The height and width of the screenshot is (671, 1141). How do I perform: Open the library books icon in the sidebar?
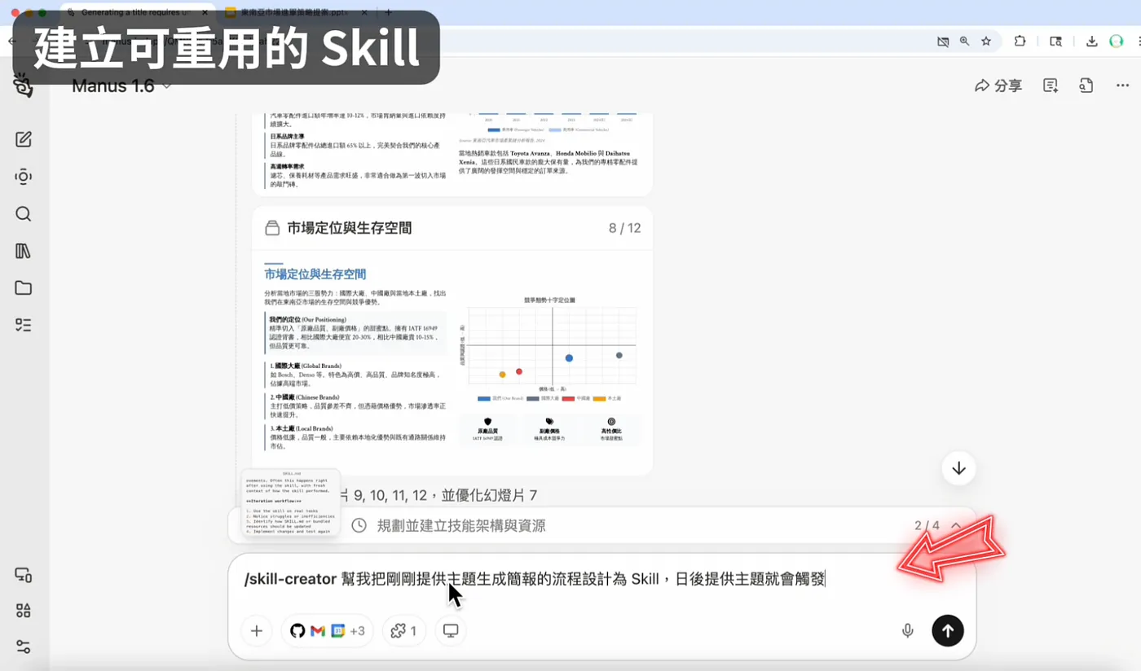tap(24, 251)
